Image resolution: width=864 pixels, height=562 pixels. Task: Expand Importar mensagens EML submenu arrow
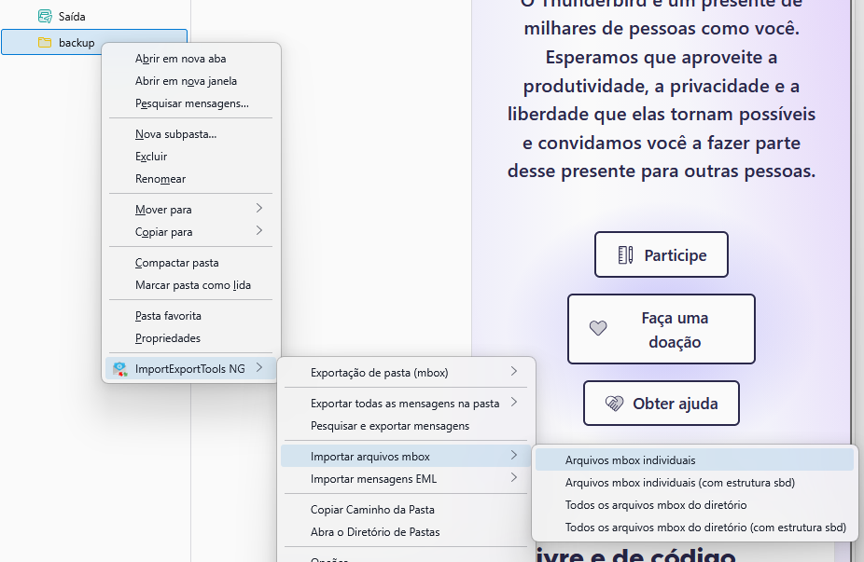click(x=513, y=477)
